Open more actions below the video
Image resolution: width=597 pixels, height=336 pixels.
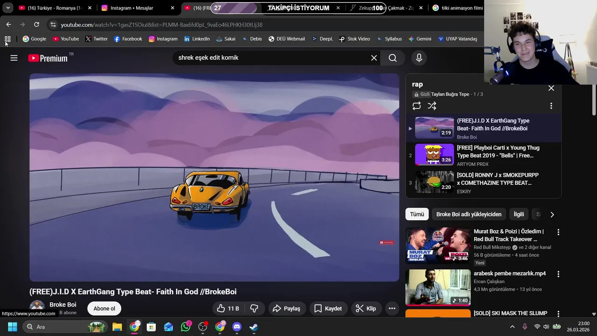[392, 308]
